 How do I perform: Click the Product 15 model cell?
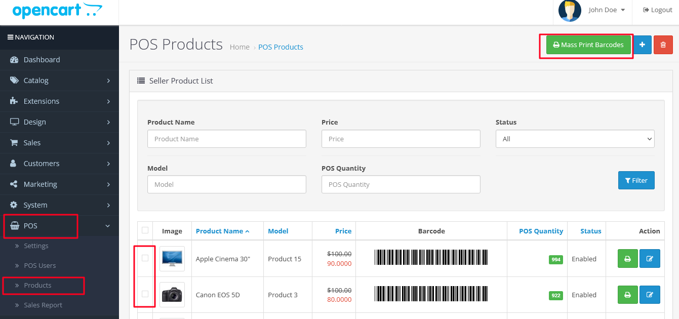(x=285, y=259)
